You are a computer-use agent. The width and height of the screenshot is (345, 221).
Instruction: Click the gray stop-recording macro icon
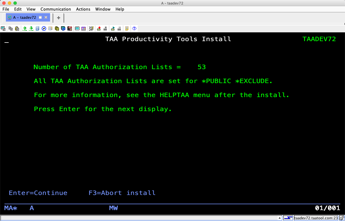pyautogui.click(x=105, y=29)
